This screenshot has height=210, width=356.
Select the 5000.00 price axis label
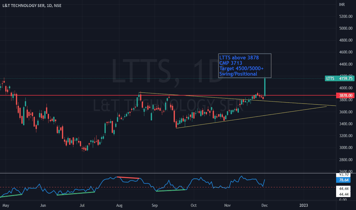point(346,28)
